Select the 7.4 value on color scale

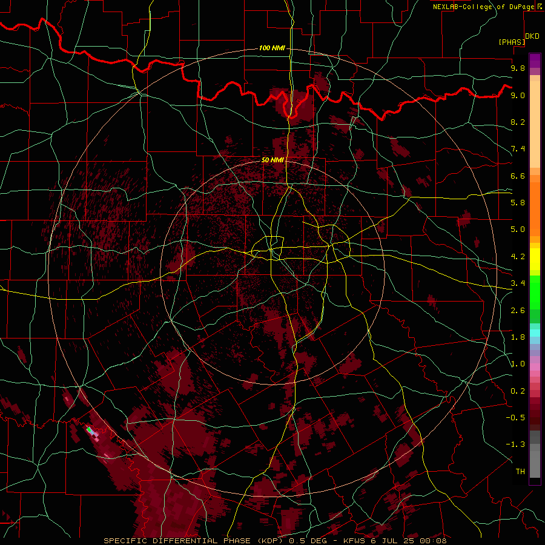(518, 149)
